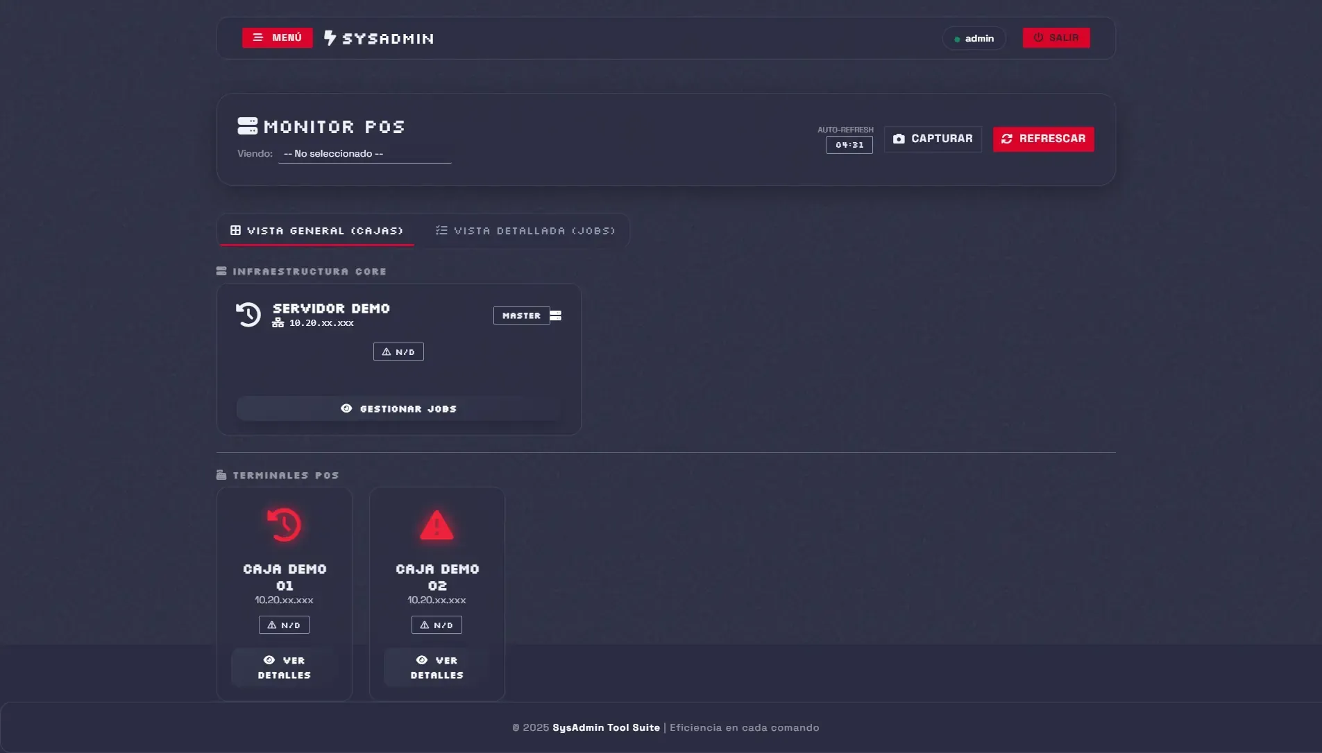Click the Terminales POS cash register icon
The width and height of the screenshot is (1322, 753).
pos(221,475)
